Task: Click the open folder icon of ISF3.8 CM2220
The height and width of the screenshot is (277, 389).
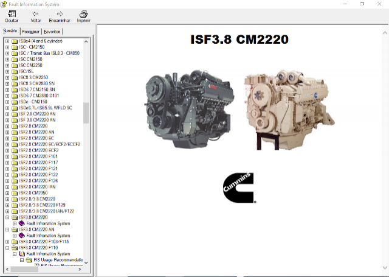Action: 15,217
